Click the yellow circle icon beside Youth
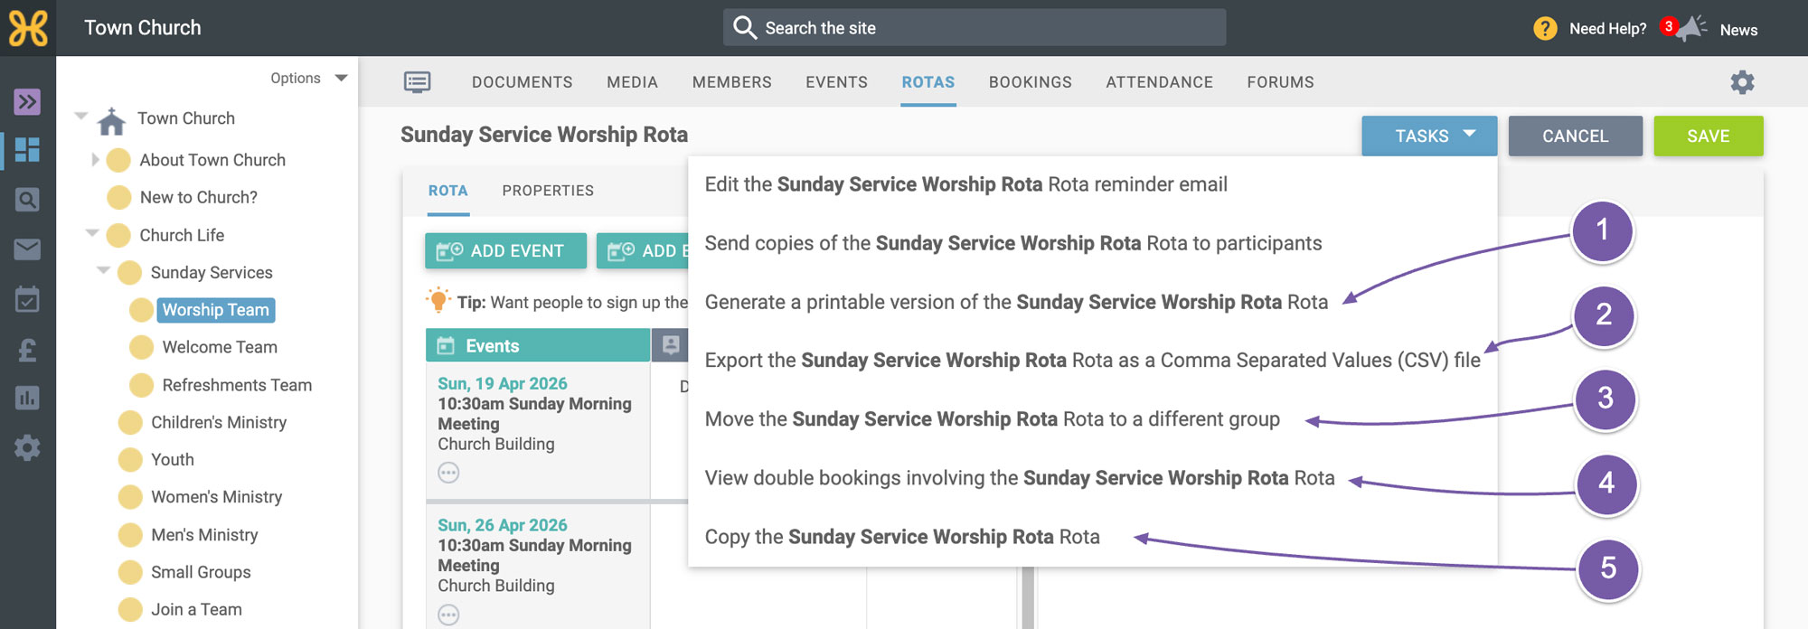The image size is (1808, 629). (130, 459)
